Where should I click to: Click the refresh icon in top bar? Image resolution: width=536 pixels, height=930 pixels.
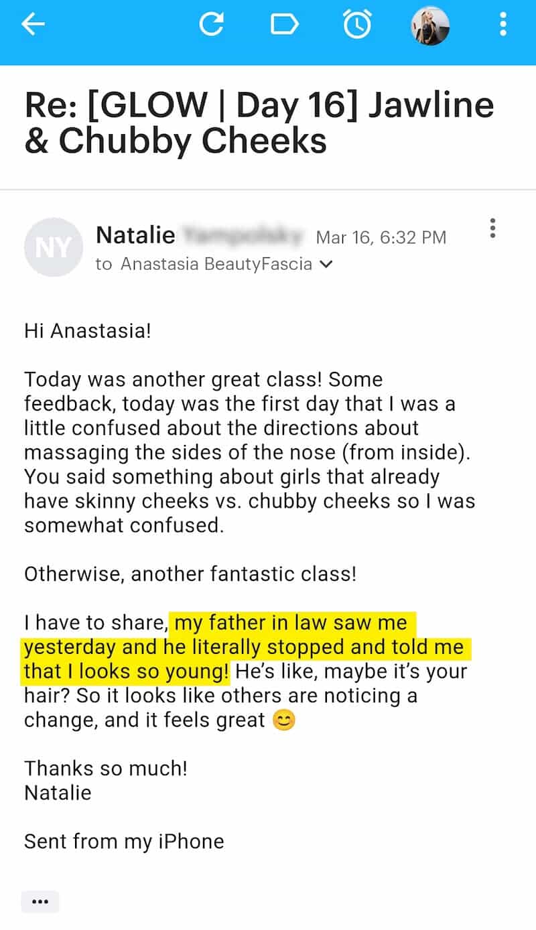212,25
